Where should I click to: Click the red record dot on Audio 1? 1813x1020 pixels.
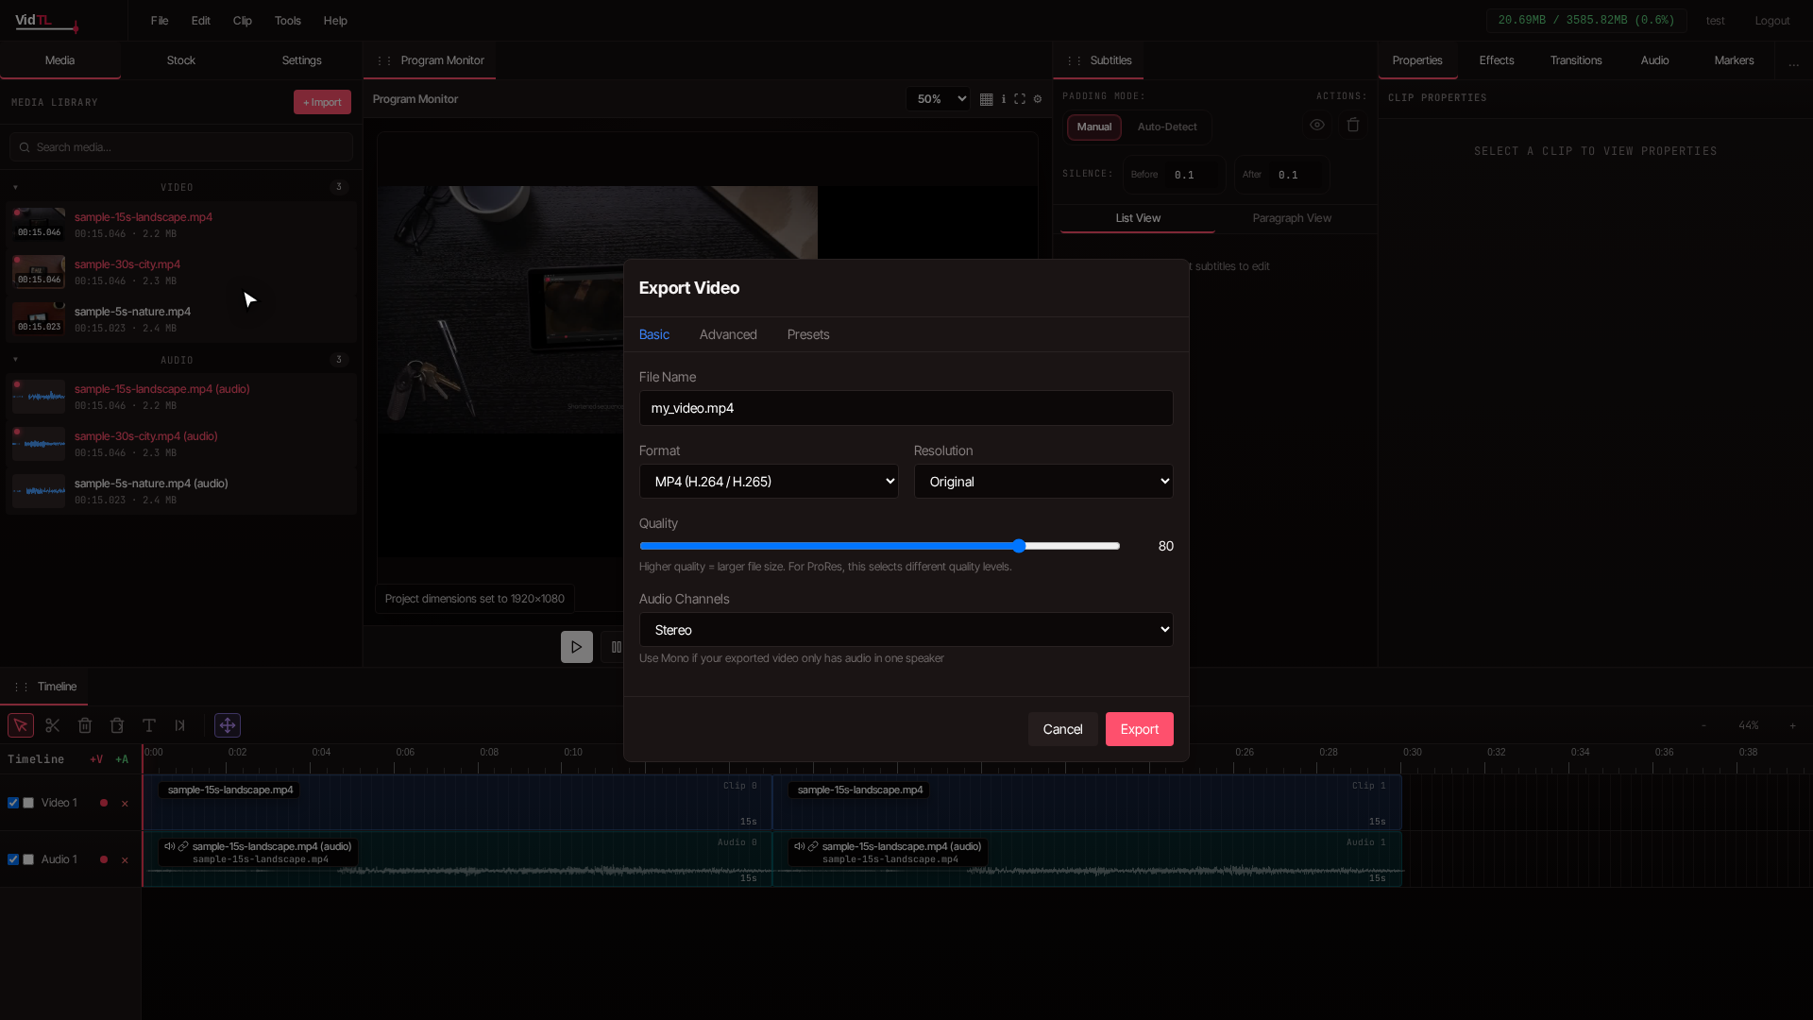pyautogui.click(x=104, y=859)
